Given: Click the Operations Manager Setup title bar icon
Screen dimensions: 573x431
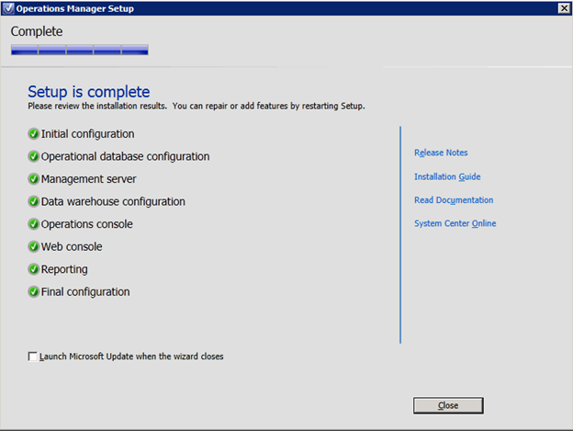Looking at the screenshot, I should click(x=7, y=8).
